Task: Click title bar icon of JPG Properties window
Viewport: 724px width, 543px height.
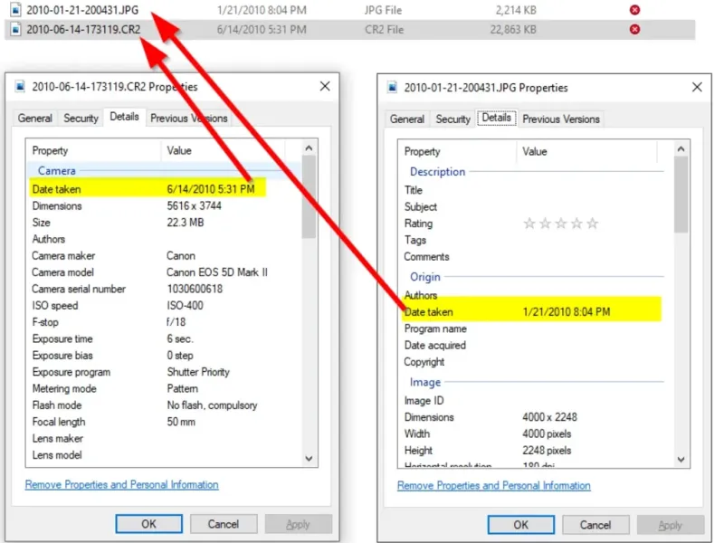Action: click(x=392, y=87)
